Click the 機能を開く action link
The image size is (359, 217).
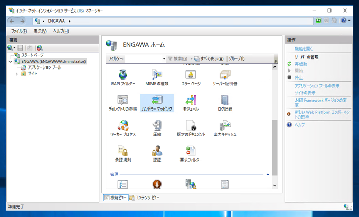[304, 48]
